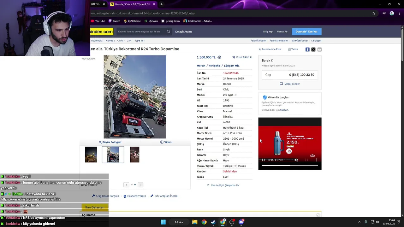The image size is (404, 227).
Task: Click Sıfır Araçları İncele link
Action: tap(164, 196)
